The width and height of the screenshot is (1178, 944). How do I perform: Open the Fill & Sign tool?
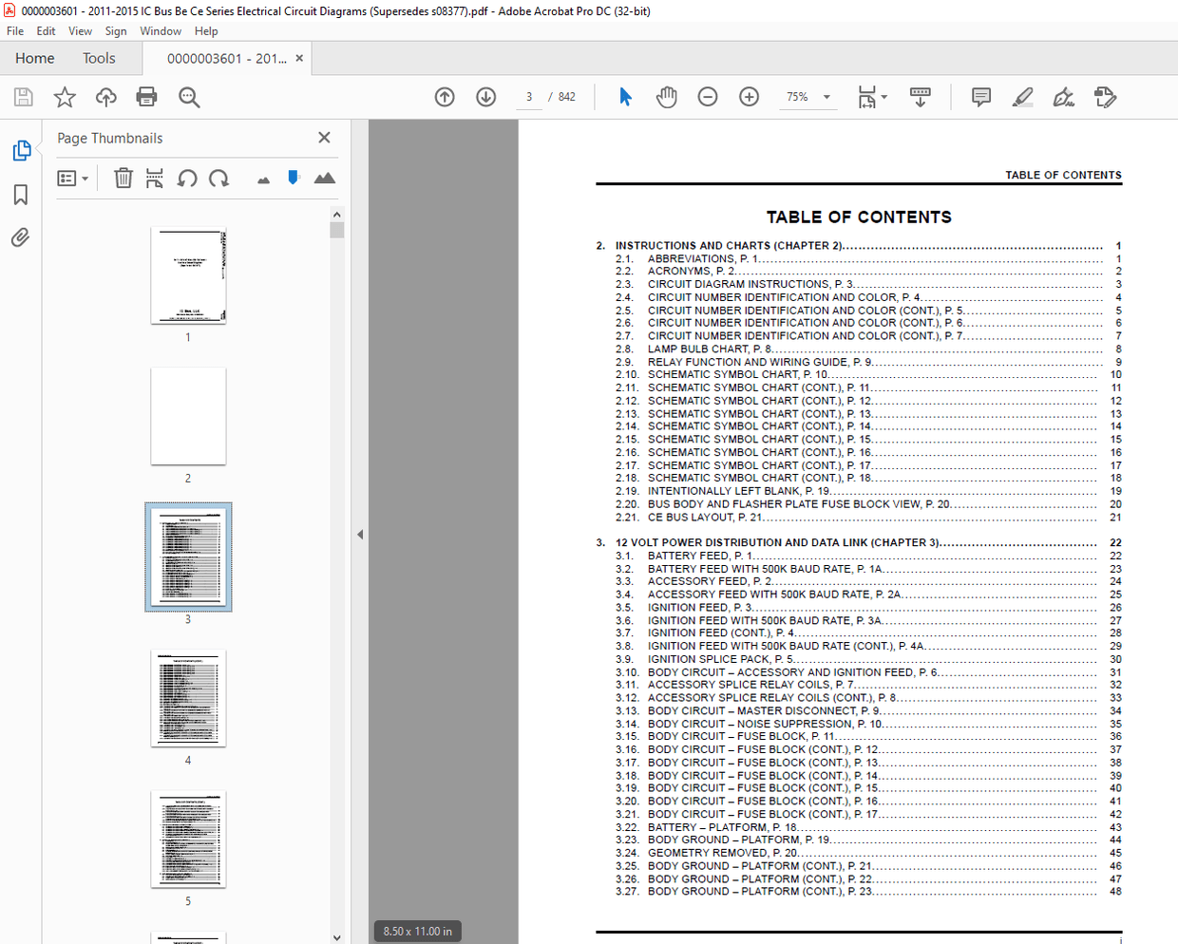pyautogui.click(x=1064, y=97)
